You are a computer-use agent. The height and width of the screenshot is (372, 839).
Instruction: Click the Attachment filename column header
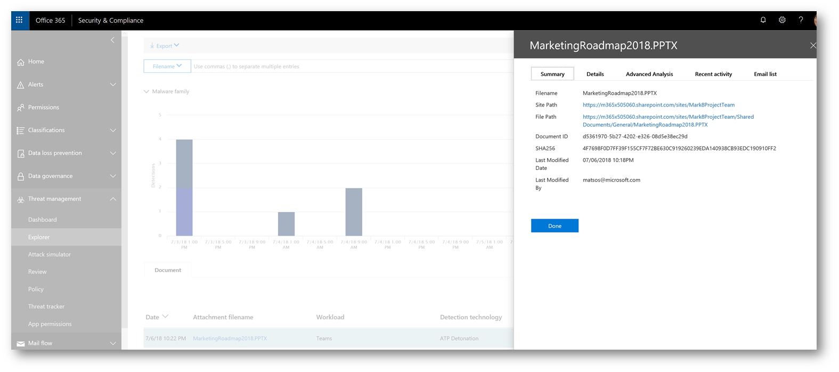[223, 317]
